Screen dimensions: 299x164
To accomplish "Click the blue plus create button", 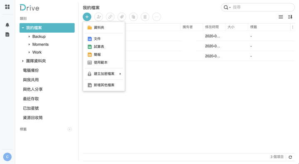I will click(87, 17).
